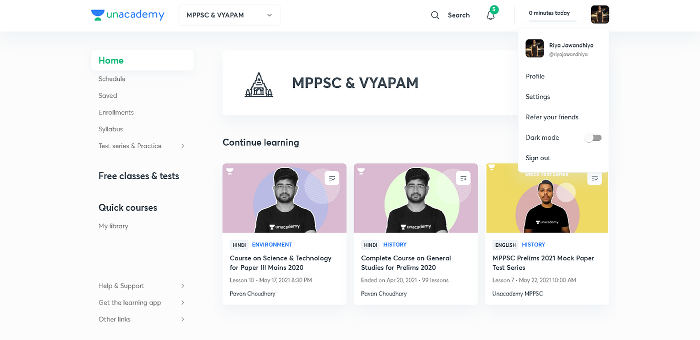
Task: Click the Search magnifier icon
Action: [435, 15]
